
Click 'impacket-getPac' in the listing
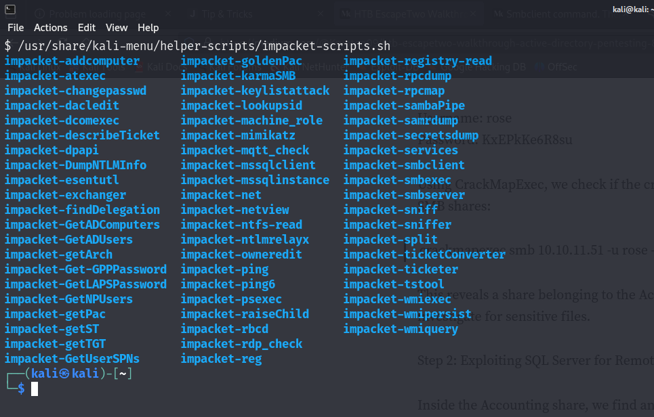pos(55,314)
